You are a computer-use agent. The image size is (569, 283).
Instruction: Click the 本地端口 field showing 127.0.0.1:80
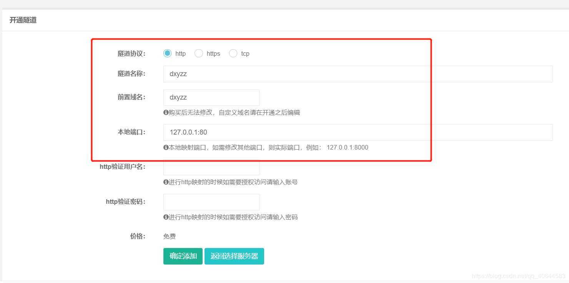[x=358, y=132]
